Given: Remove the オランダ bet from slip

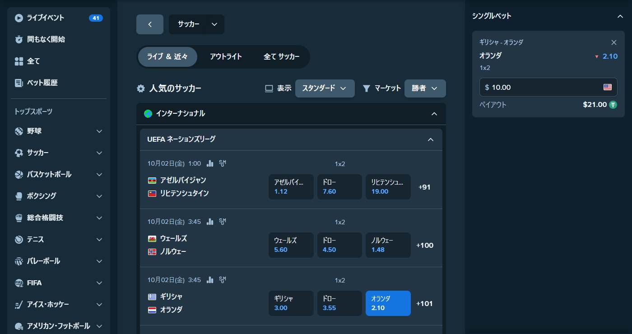Looking at the screenshot, I should [613, 42].
